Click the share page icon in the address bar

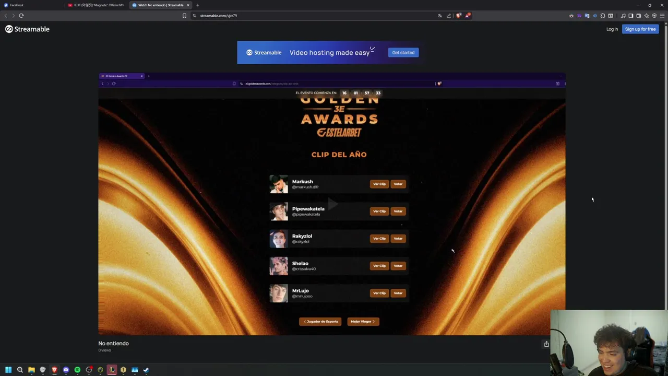point(449,16)
